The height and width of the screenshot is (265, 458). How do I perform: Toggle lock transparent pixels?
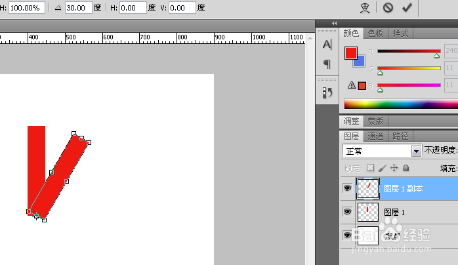(370, 168)
